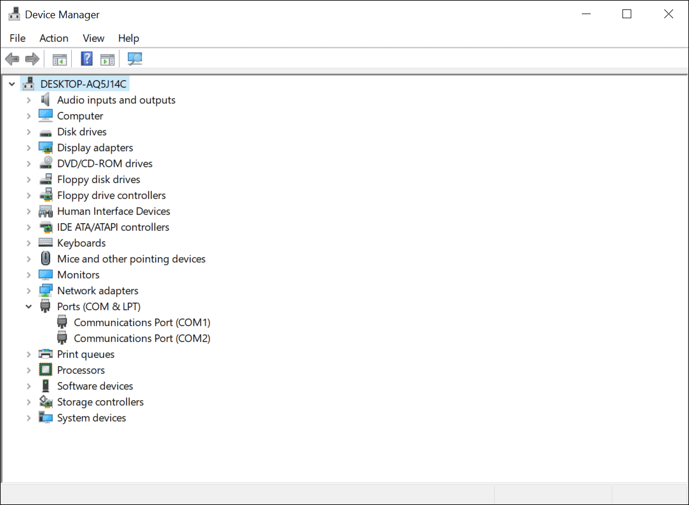This screenshot has width=689, height=505.
Task: Click the Mice and pointing devices icon
Action: click(x=45, y=259)
